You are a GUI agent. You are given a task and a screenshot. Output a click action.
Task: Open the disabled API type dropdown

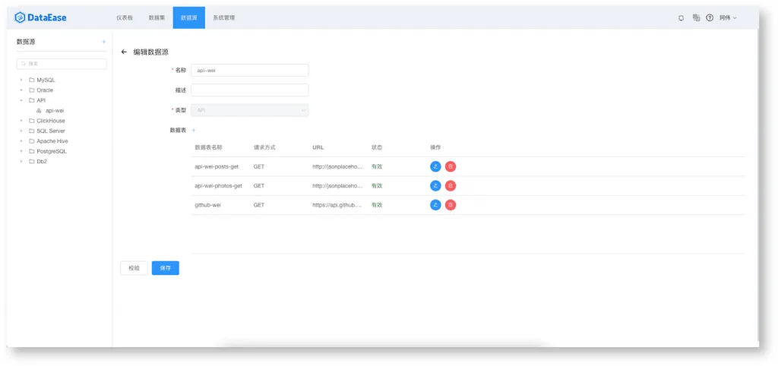[x=249, y=110]
